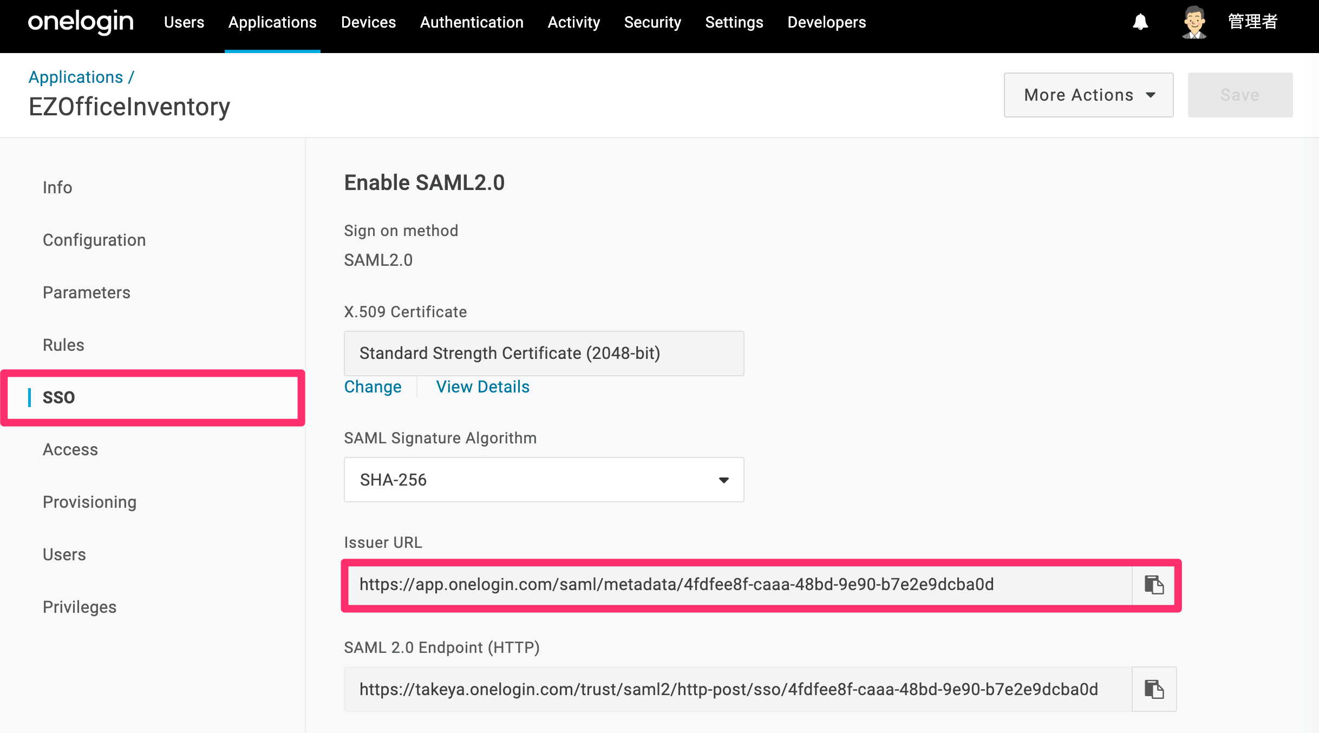Open the Authentication top menu
This screenshot has width=1319, height=733.
pos(472,22)
